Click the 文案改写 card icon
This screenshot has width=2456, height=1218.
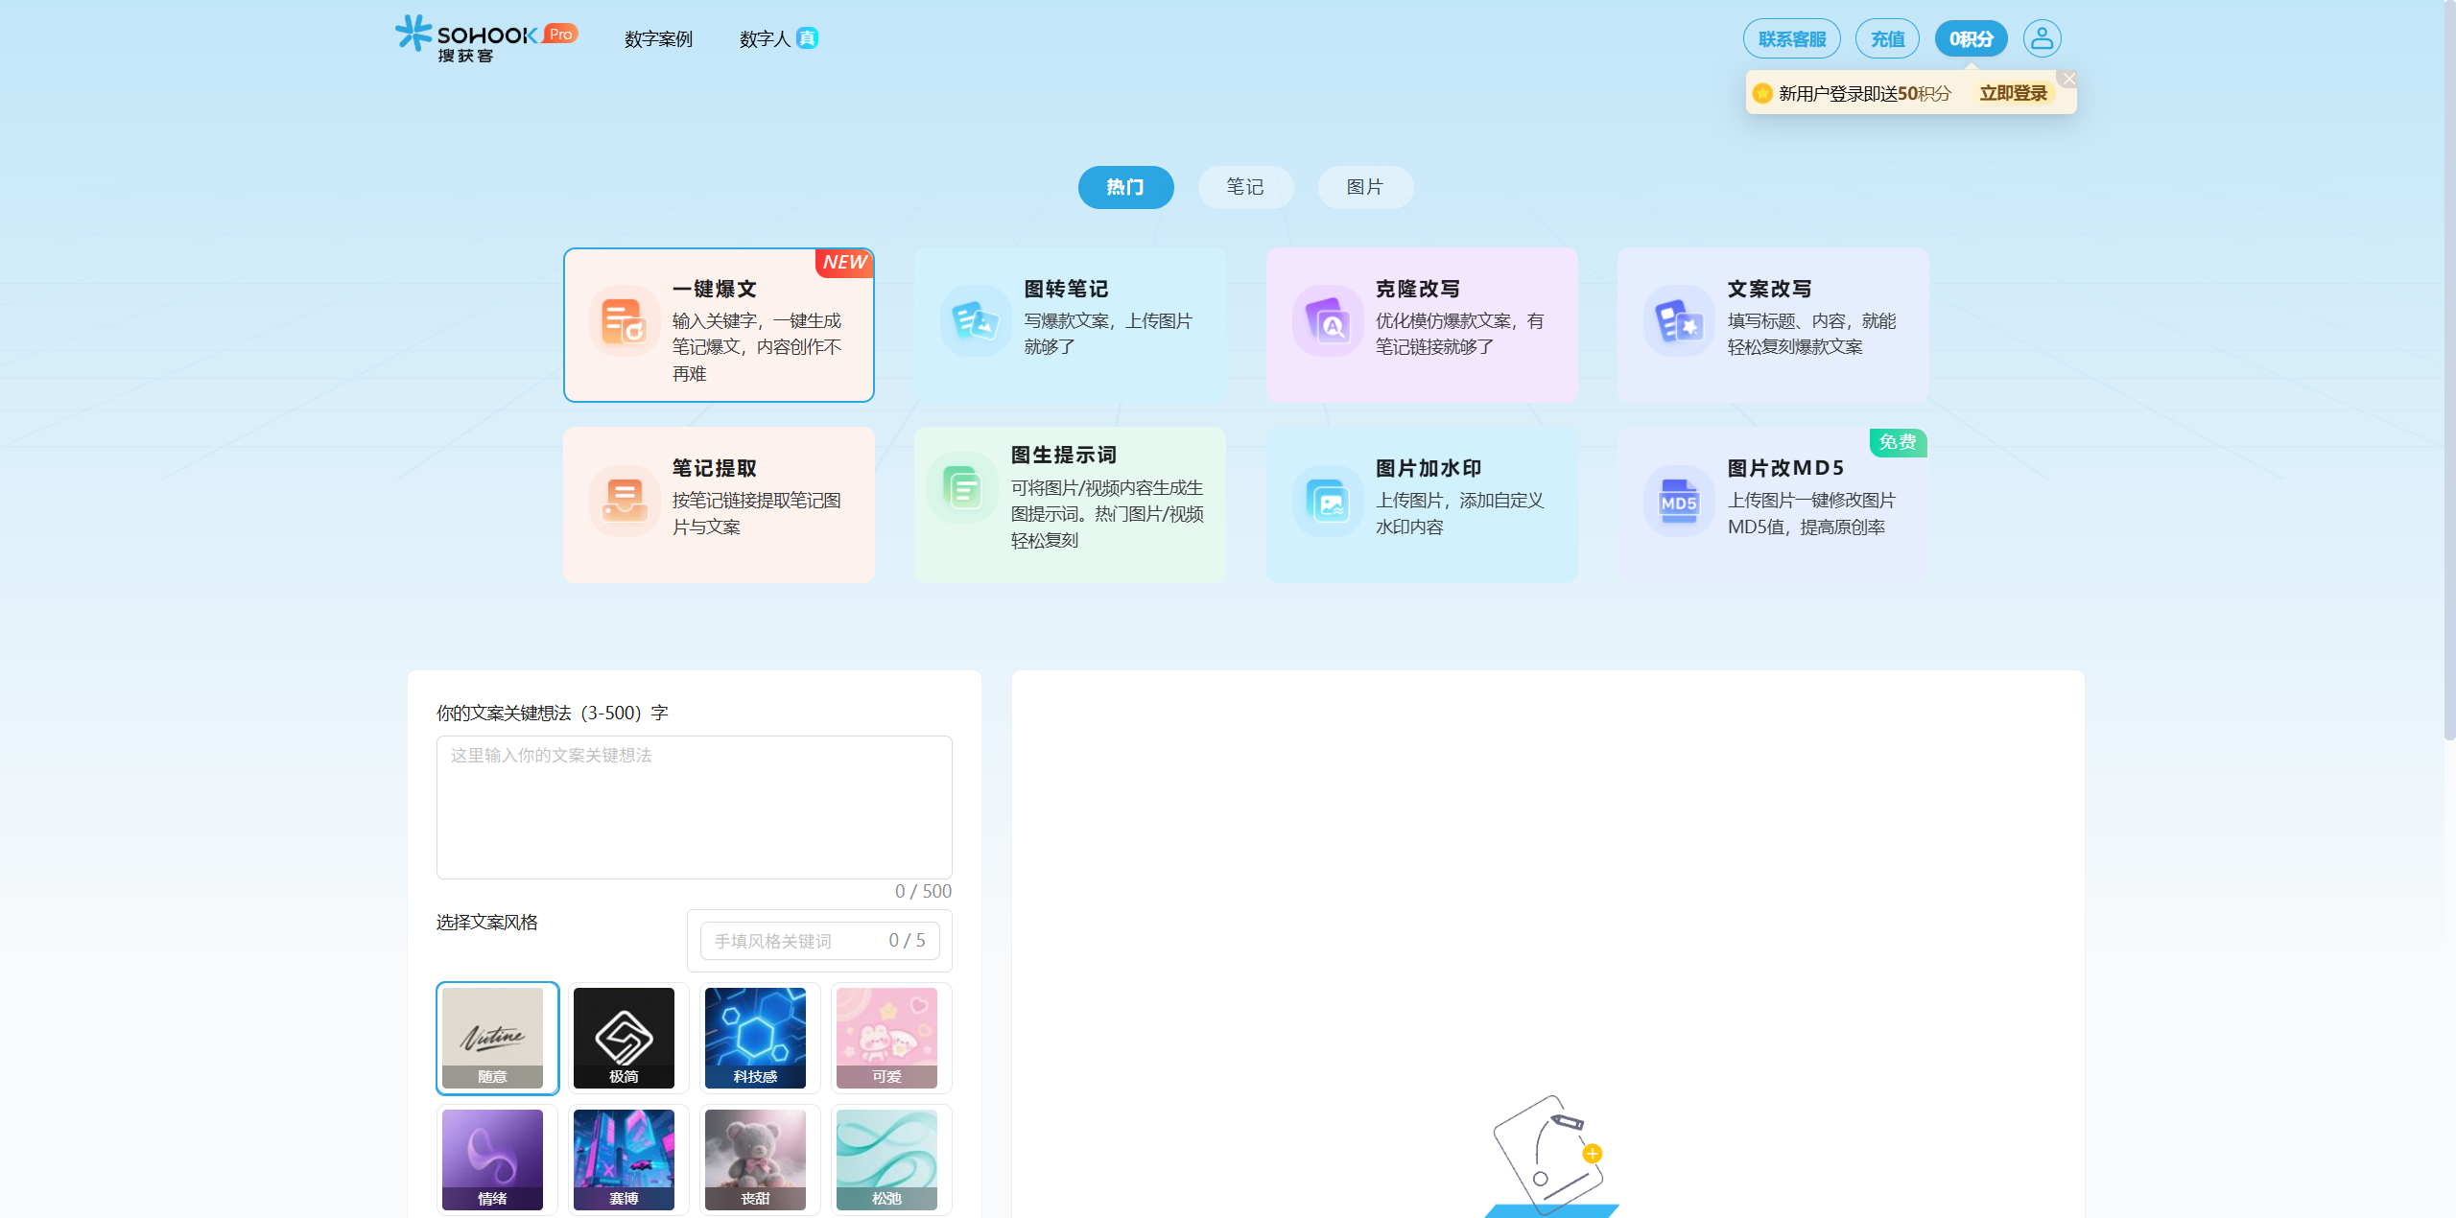click(1679, 320)
